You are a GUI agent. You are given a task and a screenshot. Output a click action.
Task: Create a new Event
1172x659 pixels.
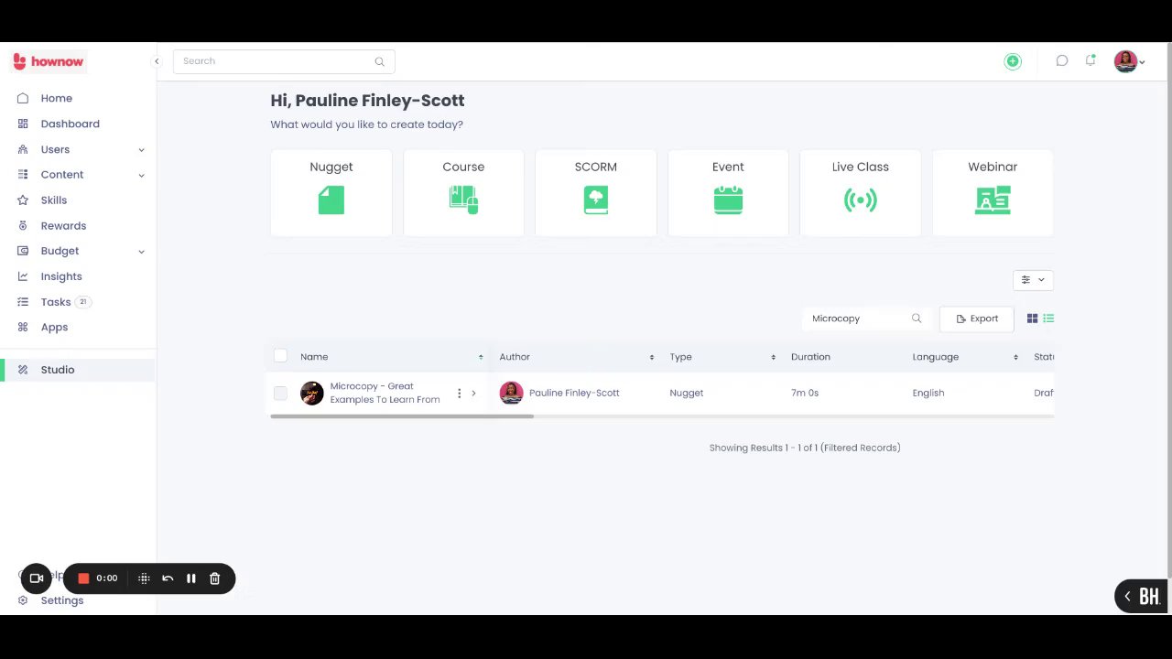728,193
